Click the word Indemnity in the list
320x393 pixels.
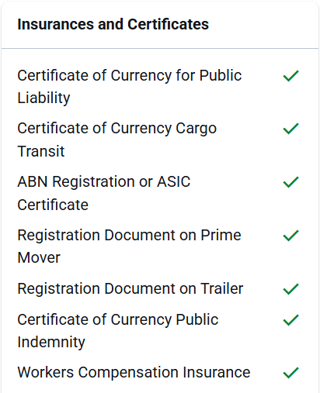[51, 343]
